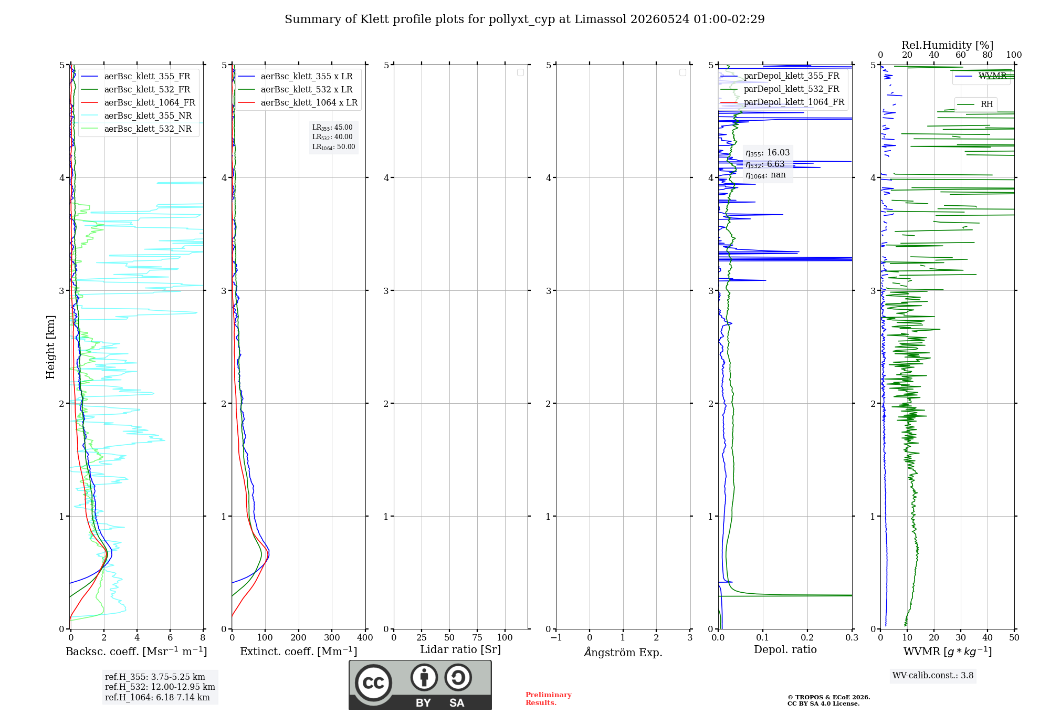Click the Creative Commons CC circle icon

click(x=373, y=682)
